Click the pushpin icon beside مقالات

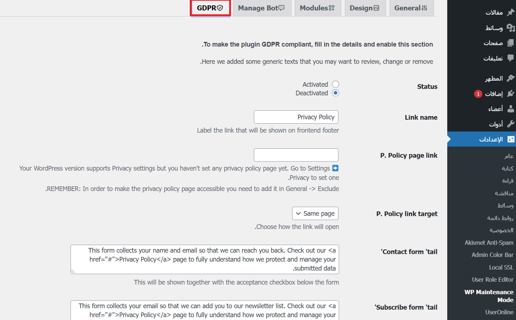click(511, 13)
